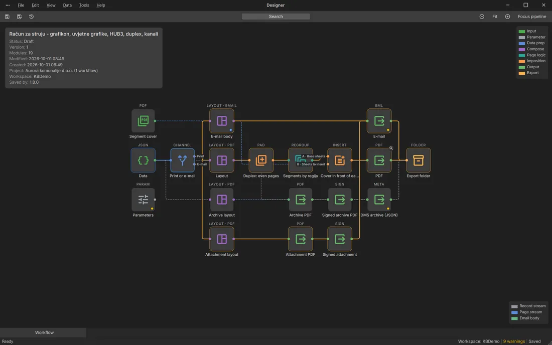Select the PDF output node
The height and width of the screenshot is (345, 552).
click(x=379, y=160)
